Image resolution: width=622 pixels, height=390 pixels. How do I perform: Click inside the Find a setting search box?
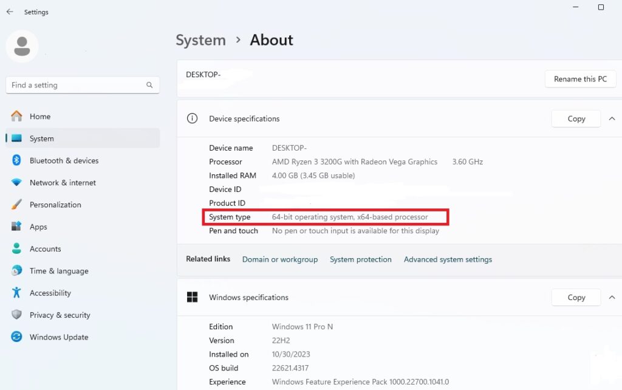tap(79, 85)
